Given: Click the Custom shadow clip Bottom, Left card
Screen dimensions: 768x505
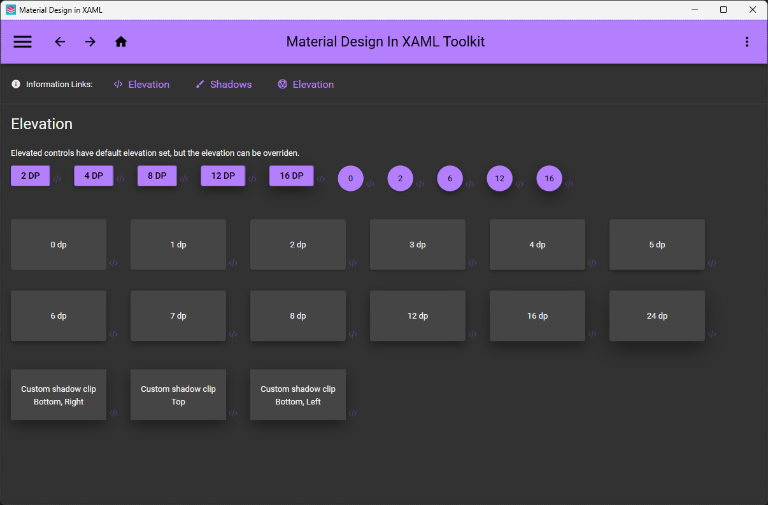Looking at the screenshot, I should tap(298, 395).
